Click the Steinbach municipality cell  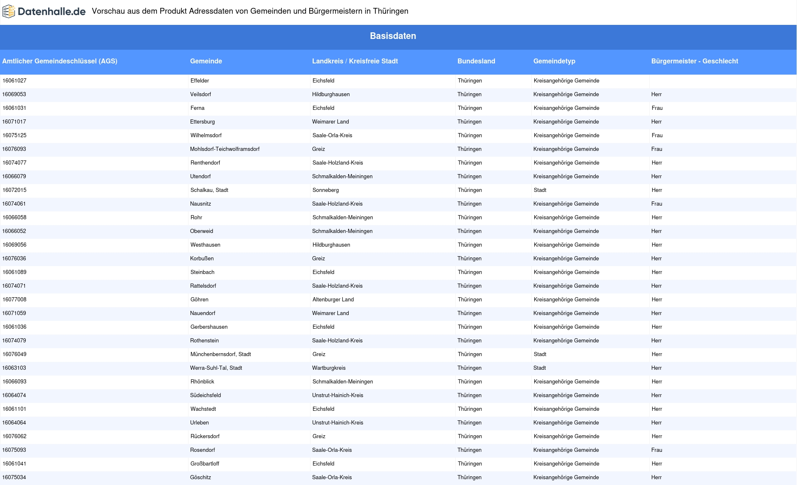[x=203, y=272]
